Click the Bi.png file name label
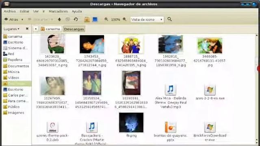Viewport: 260px width, 146px height. pos(131,135)
